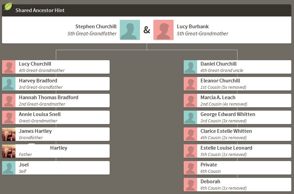The height and width of the screenshot is (194, 294).
Task: Click the green leaf hint icon
Action: point(8,6)
